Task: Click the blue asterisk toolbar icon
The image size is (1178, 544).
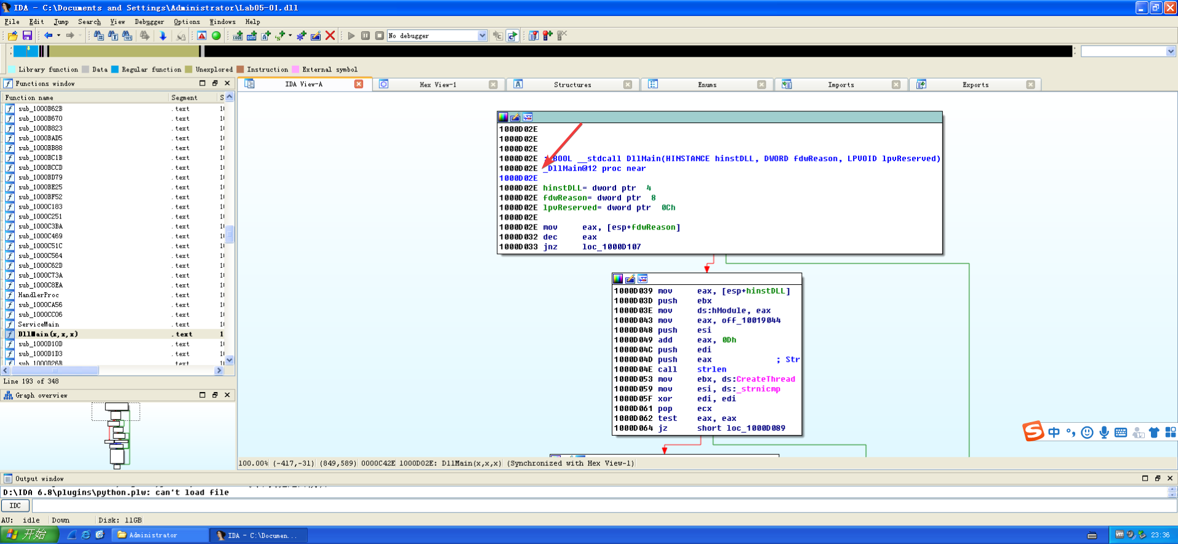Action: pyautogui.click(x=302, y=36)
